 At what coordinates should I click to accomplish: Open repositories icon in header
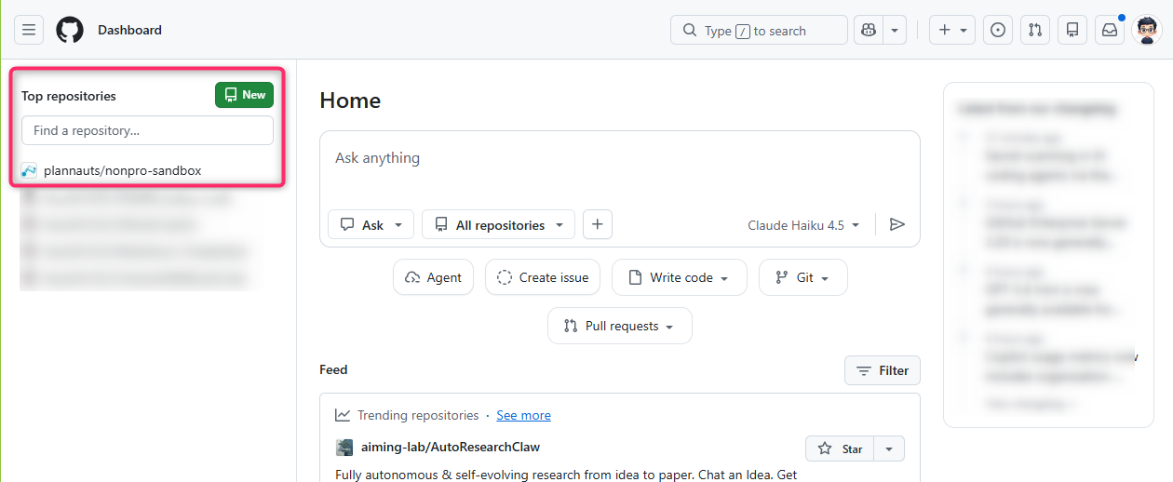pos(1072,30)
